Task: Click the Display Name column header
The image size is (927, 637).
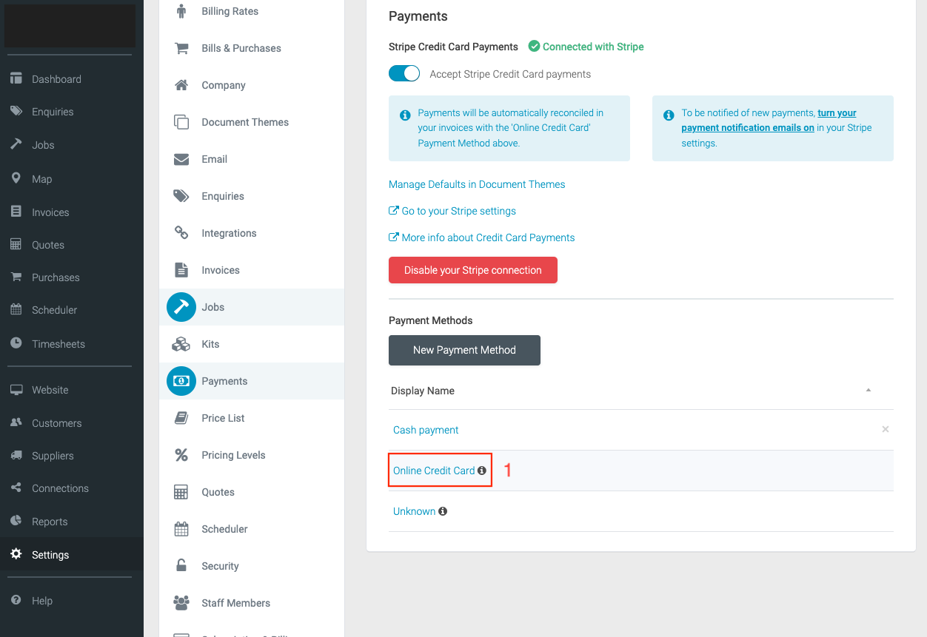Action: tap(423, 391)
